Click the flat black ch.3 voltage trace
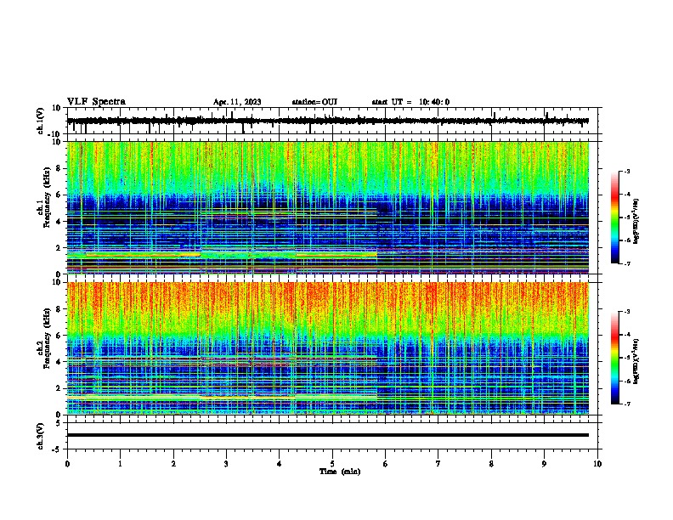673x520 pixels. (328, 435)
